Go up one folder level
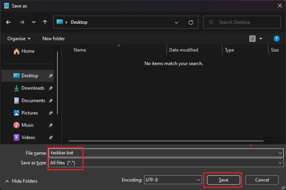Viewport: 286px width, 190px height. (x=45, y=22)
